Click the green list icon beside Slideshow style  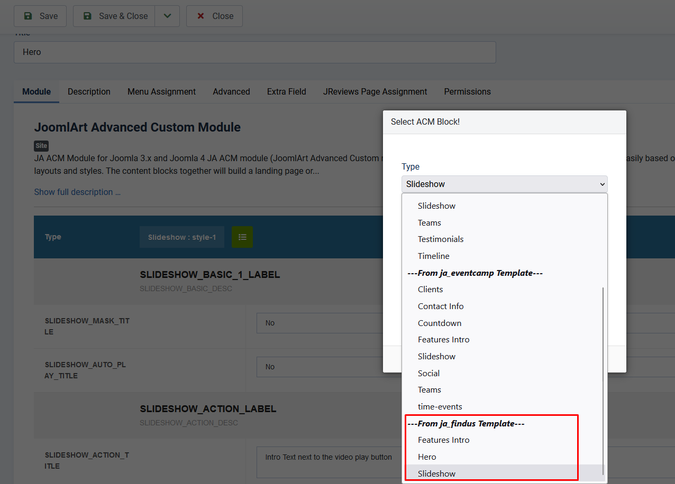click(x=242, y=237)
